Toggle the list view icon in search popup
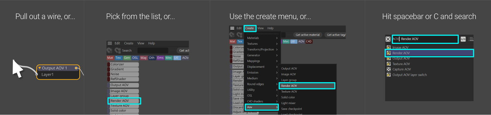 pos(471,39)
